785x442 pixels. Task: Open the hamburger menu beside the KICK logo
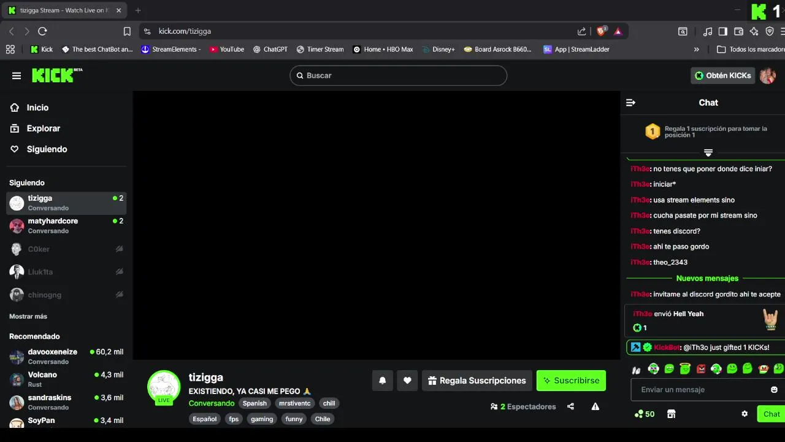click(x=17, y=76)
